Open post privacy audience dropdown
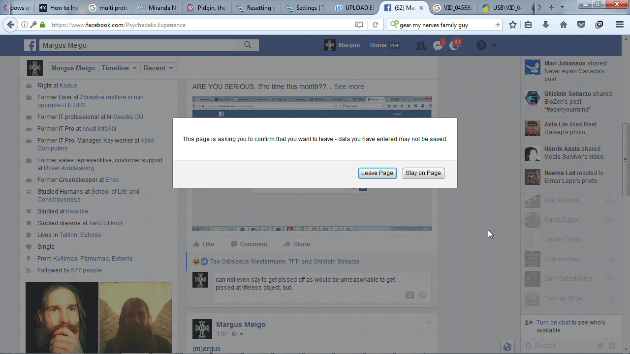Viewport: 630px width, 354px height. pos(238,334)
